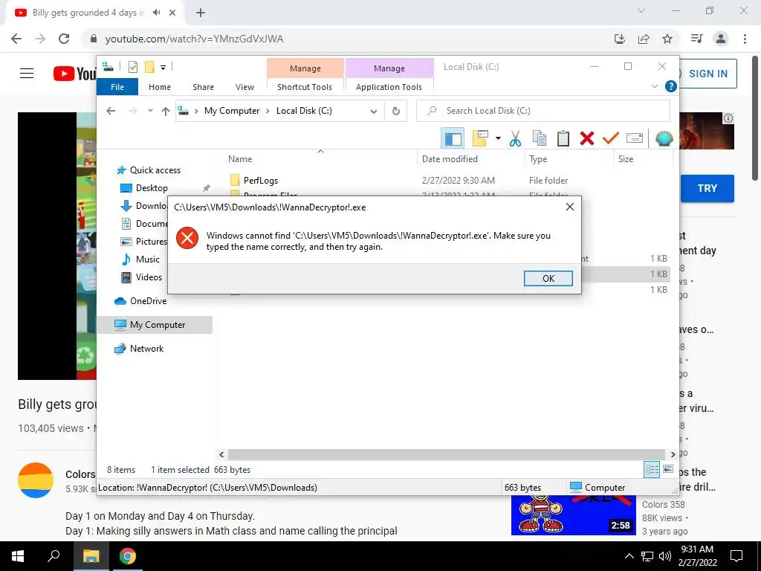Toggle the navigation pane icon in Explorer toolbar

pos(453,139)
